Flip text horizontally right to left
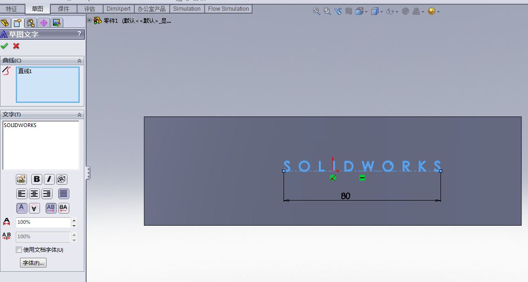 tap(63, 208)
